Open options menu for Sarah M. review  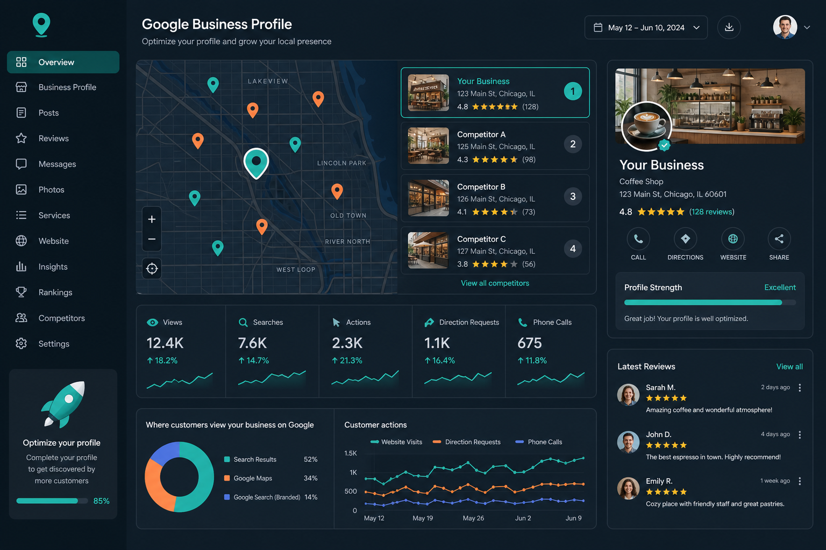tap(800, 388)
